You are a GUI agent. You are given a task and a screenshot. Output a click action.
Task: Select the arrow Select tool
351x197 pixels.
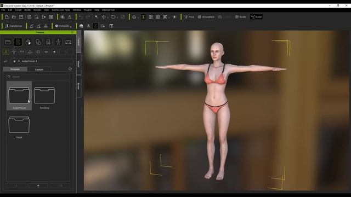click(x=97, y=17)
